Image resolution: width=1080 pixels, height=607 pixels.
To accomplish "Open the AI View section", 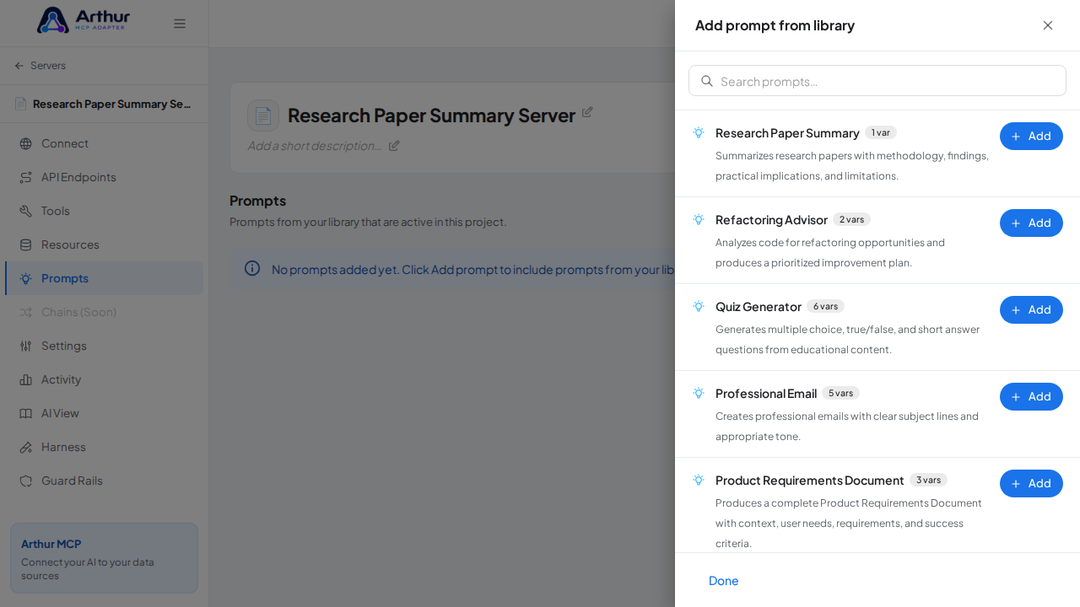I will 104,413.
